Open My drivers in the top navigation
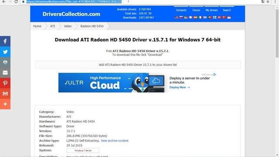The width and height of the screenshot is (279, 157). (x=211, y=10)
